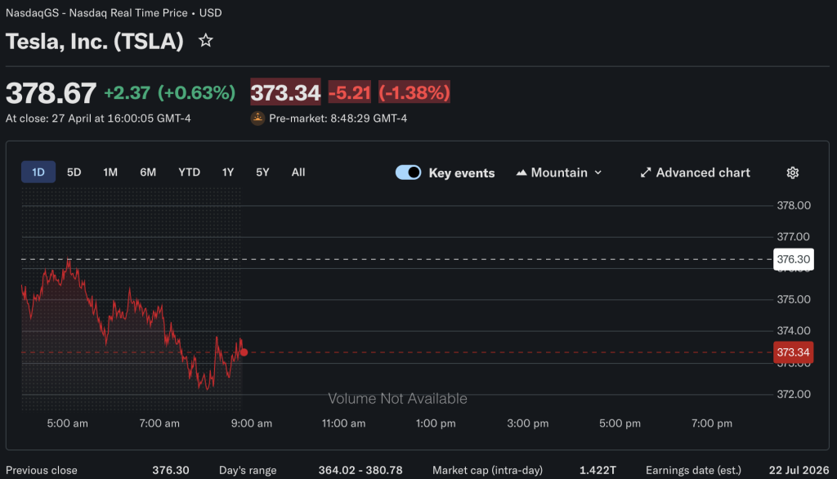
Task: Switch chart to 1Y range
Action: click(228, 172)
